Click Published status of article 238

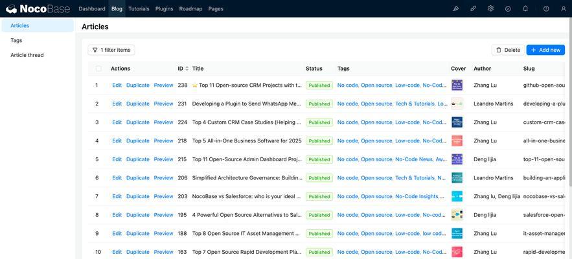click(x=319, y=85)
